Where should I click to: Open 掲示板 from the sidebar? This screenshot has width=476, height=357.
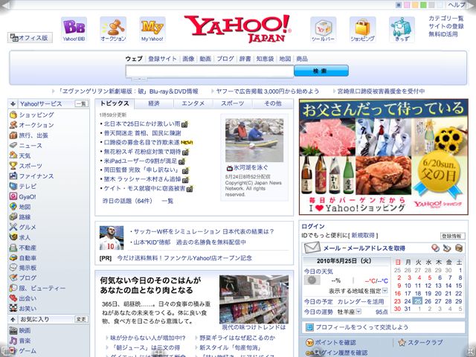pos(28,268)
